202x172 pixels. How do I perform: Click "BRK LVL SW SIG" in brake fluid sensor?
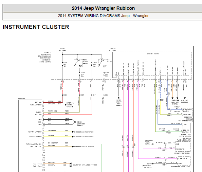[x=186, y=131]
